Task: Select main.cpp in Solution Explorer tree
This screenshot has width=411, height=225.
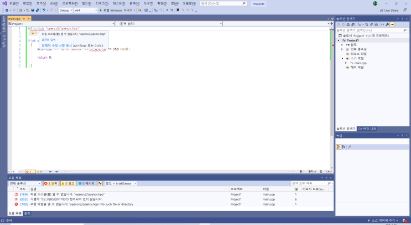Action: (361, 63)
